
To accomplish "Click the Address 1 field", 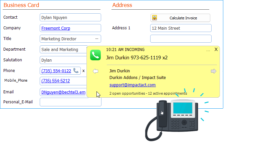I will point(181,28).
